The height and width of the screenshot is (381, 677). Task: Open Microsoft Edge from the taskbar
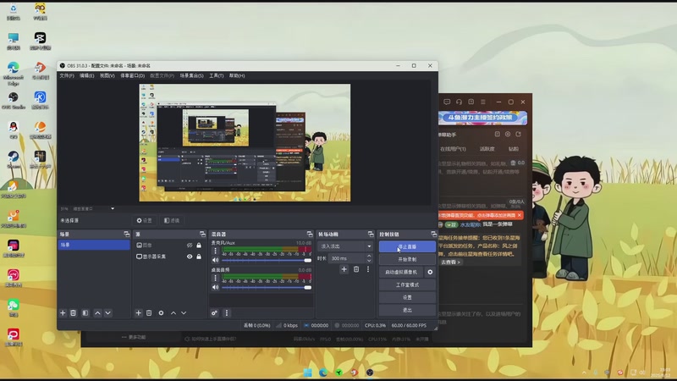click(323, 373)
